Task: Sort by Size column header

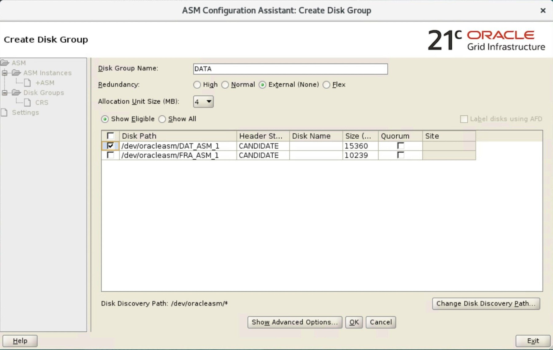Action: point(360,136)
